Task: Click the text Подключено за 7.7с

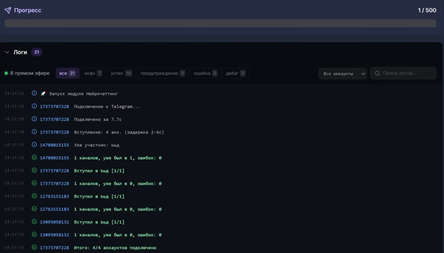Action: tap(98, 119)
